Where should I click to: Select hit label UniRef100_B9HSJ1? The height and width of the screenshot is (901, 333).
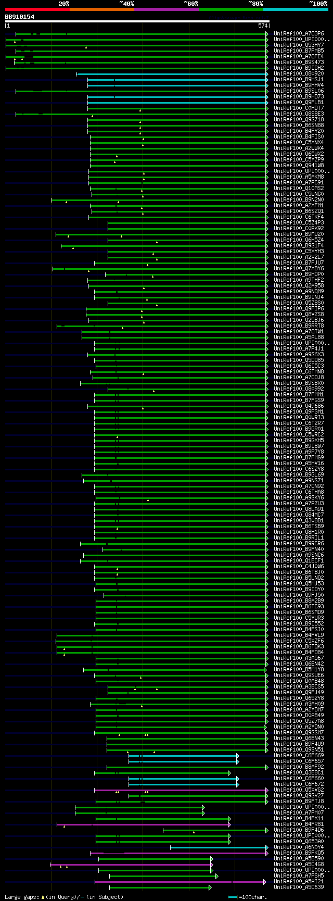[x=299, y=79]
